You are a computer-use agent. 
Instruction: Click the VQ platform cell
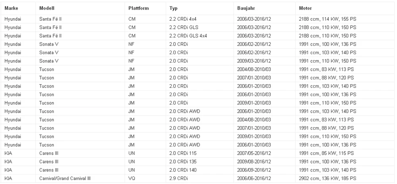132,178
